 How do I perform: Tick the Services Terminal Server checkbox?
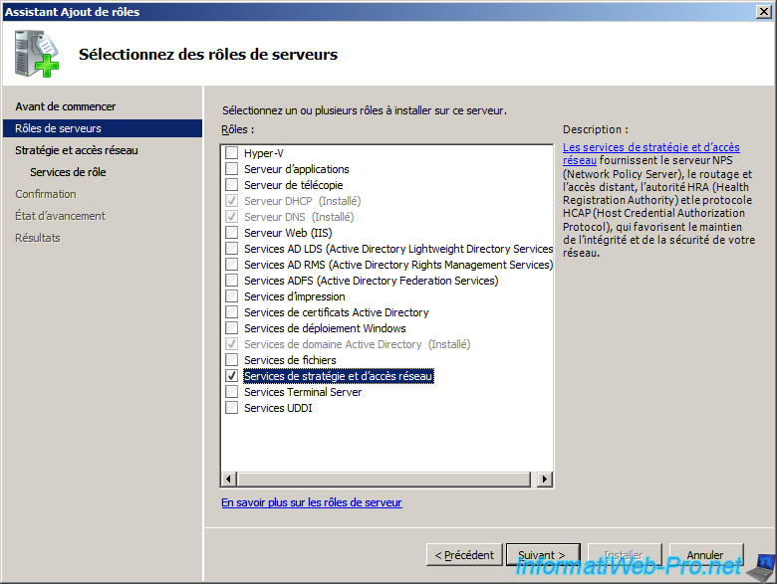coord(232,392)
